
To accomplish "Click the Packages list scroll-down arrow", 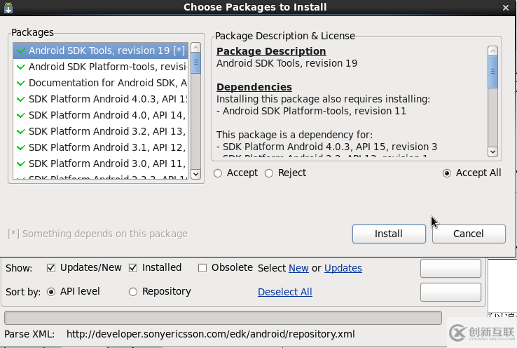I will tap(196, 174).
